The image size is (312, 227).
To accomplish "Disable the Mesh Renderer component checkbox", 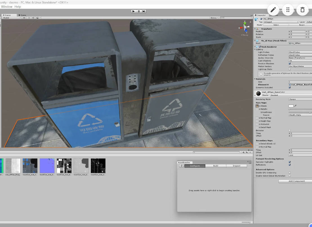I will pyautogui.click(x=260, y=47).
